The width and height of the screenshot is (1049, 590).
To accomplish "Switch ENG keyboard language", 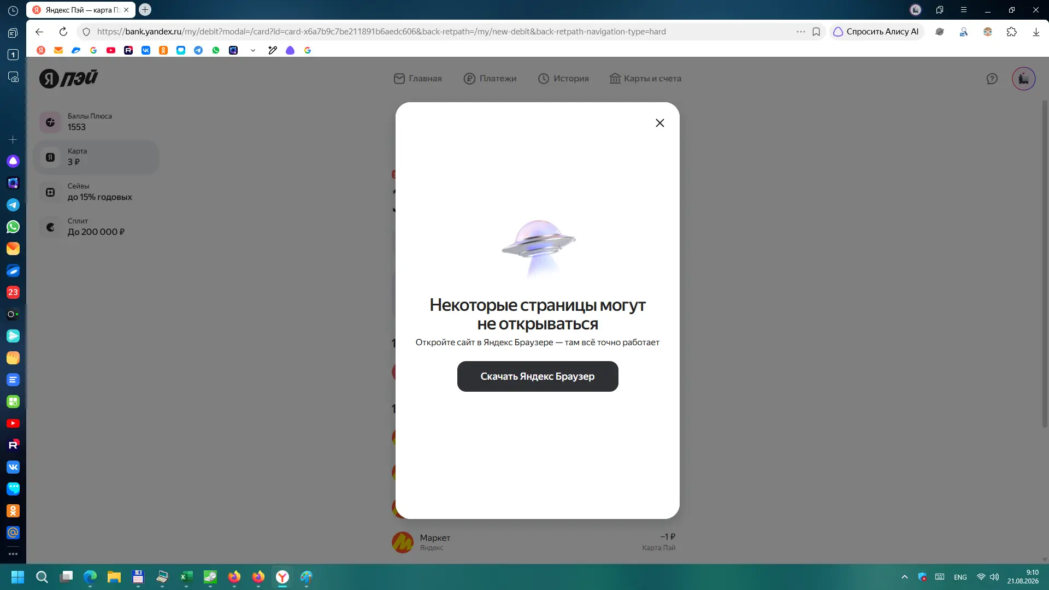I will [x=960, y=577].
